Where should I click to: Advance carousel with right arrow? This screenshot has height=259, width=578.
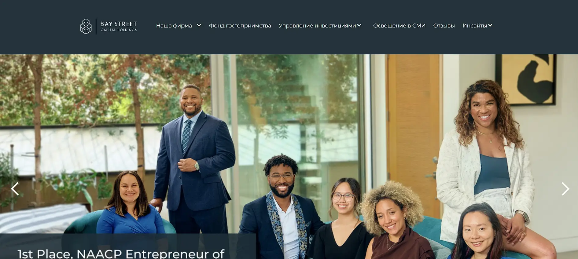565,189
